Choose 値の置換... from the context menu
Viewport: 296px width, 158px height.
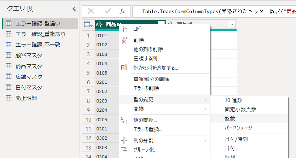165,120
